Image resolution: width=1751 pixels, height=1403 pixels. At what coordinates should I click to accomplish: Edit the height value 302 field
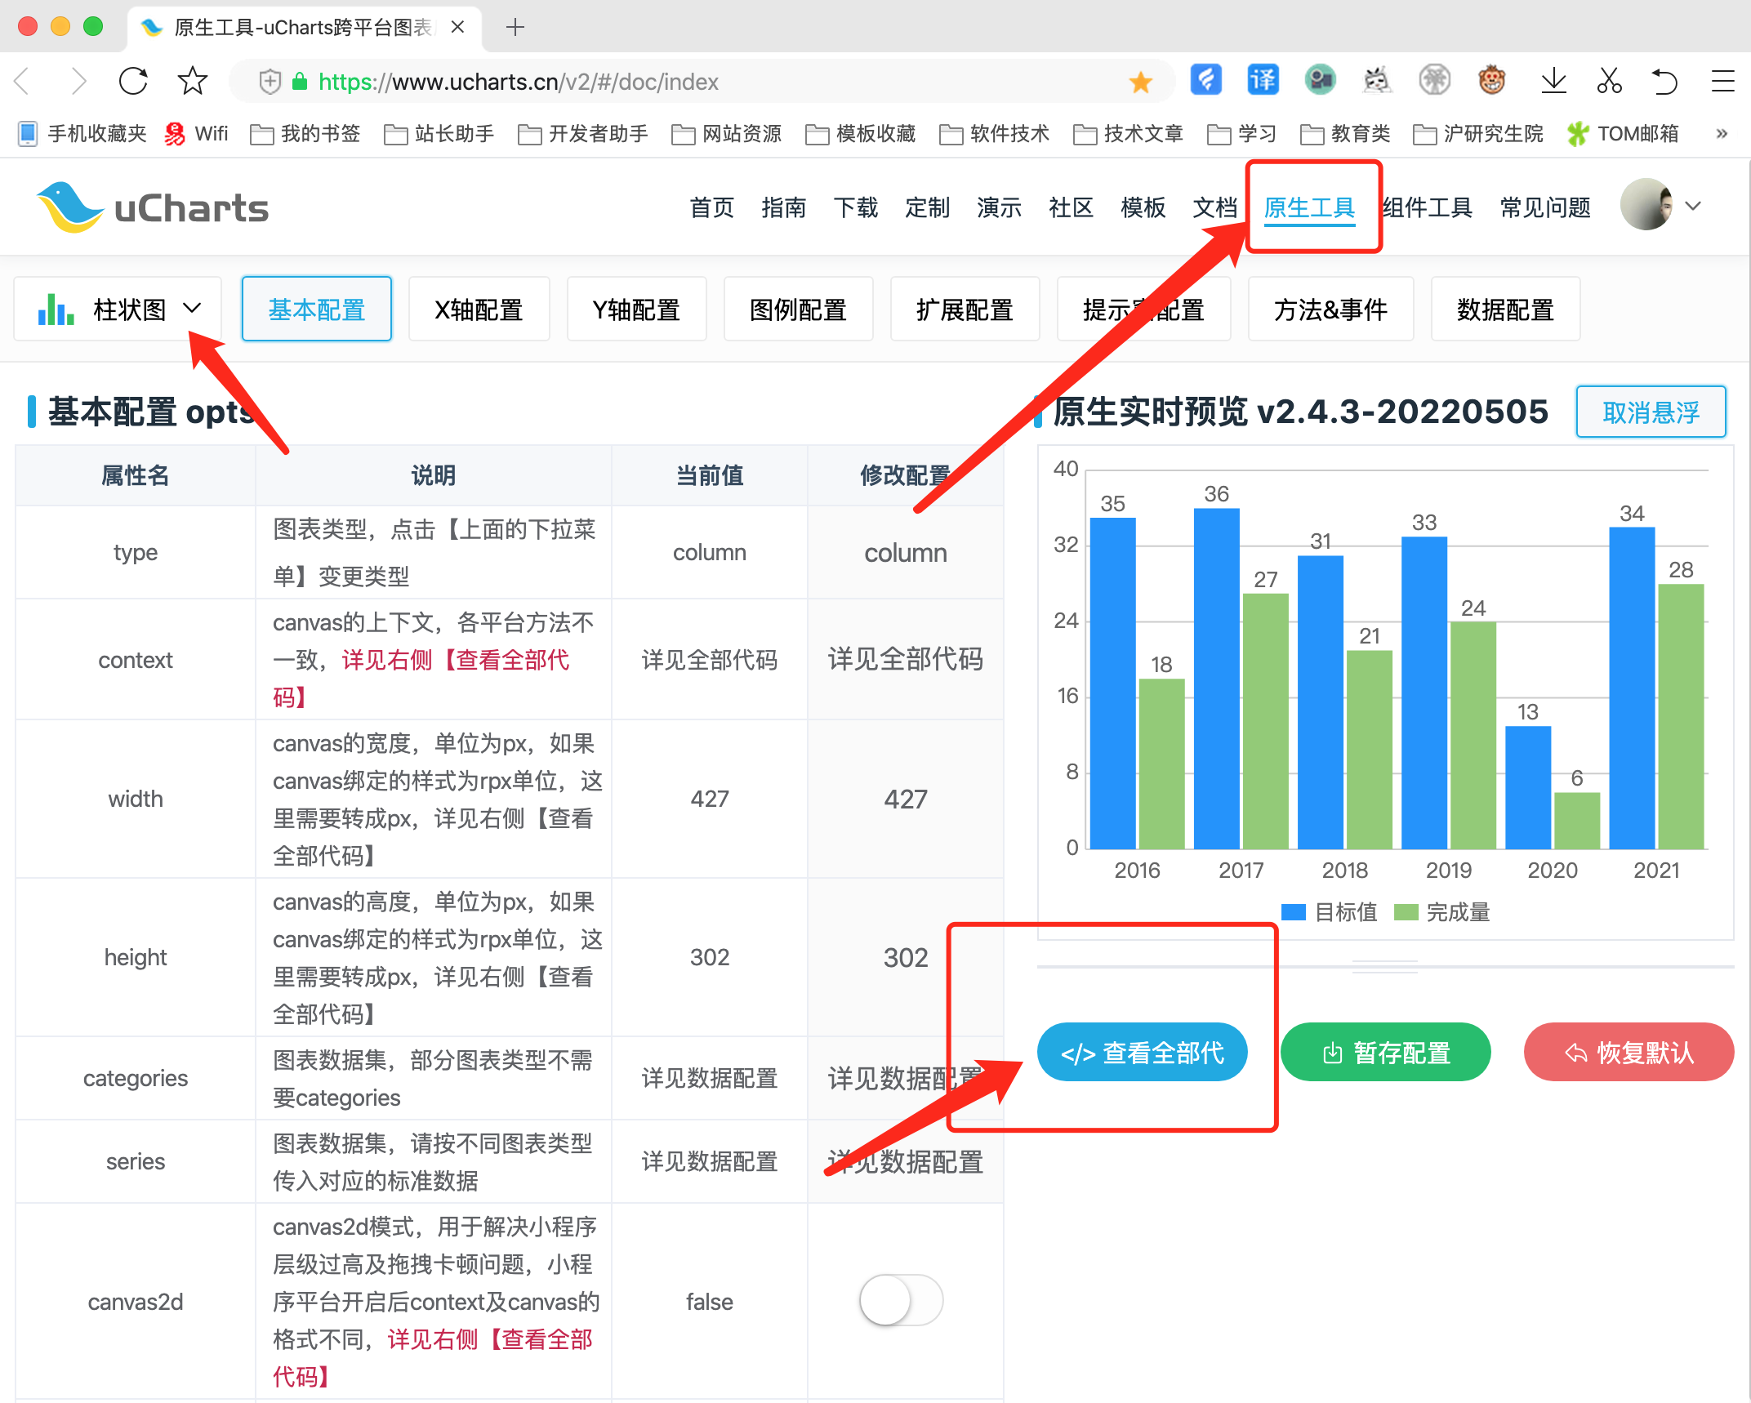click(905, 957)
